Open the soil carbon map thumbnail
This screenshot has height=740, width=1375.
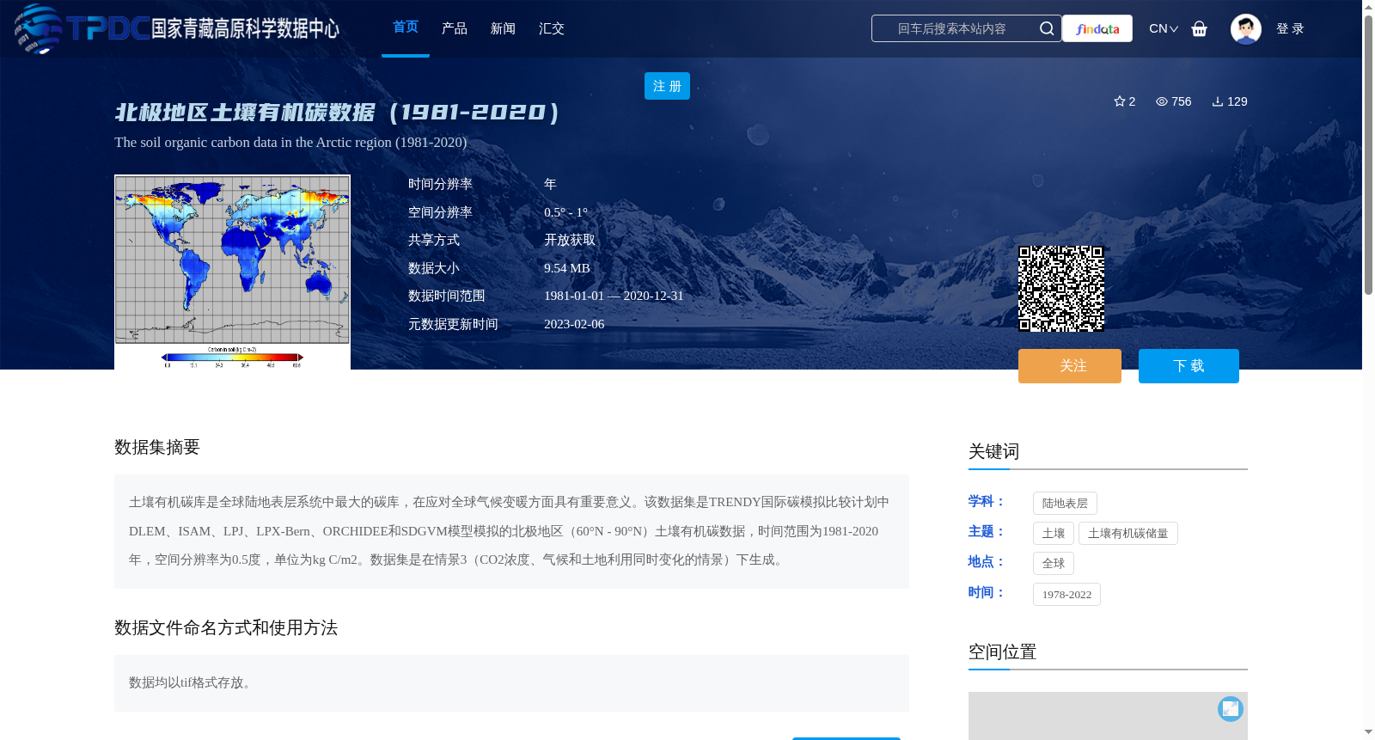click(232, 272)
